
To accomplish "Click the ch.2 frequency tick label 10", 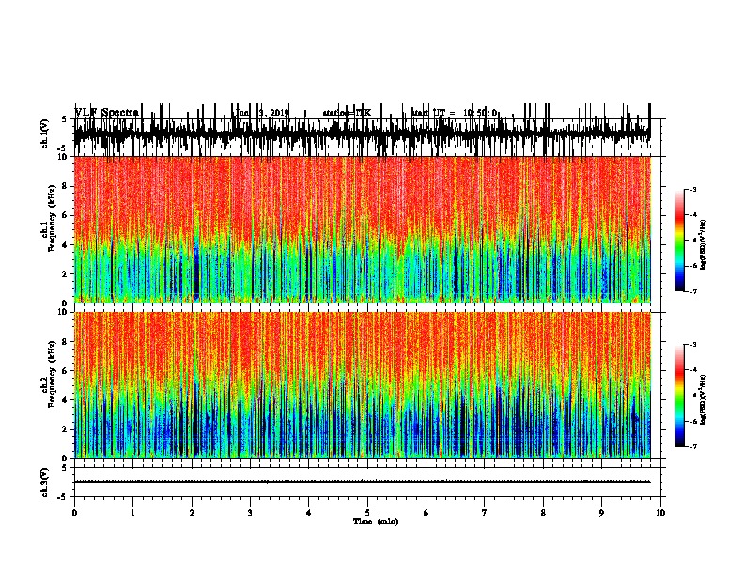I will tap(63, 312).
